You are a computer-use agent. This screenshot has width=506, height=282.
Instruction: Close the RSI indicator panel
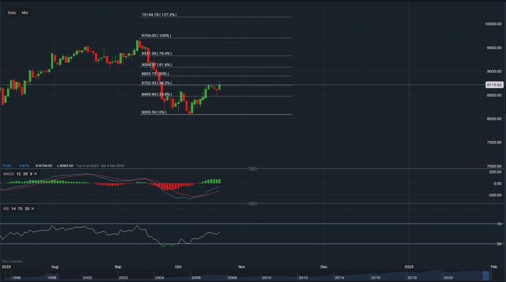coord(33,209)
